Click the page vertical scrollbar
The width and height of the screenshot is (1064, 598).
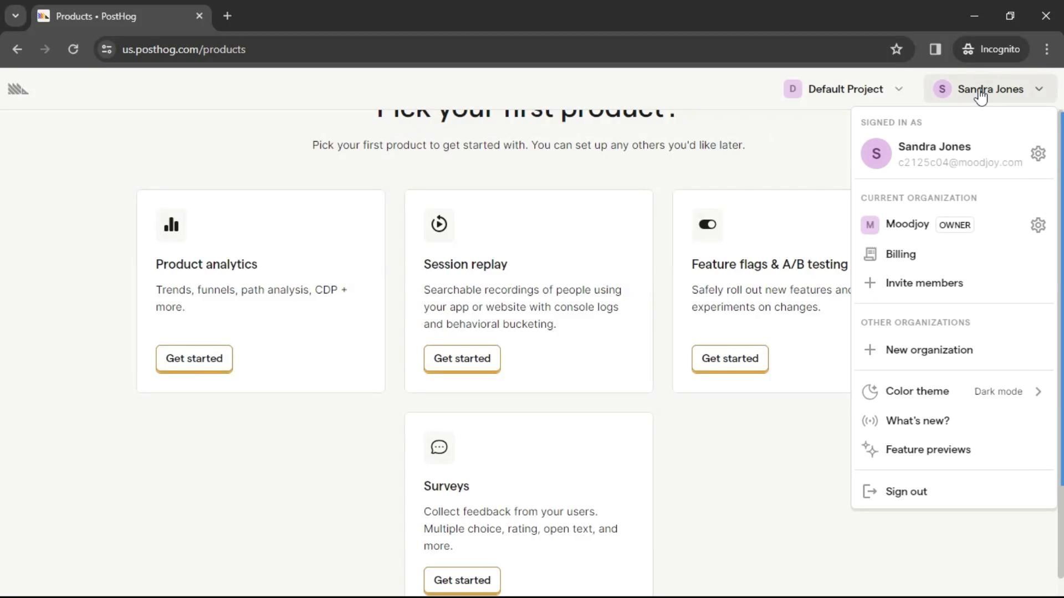pyautogui.click(x=1061, y=299)
